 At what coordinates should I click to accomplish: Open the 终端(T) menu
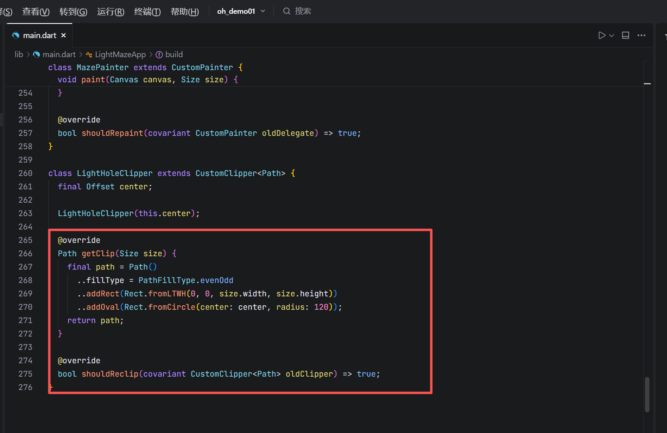[147, 11]
